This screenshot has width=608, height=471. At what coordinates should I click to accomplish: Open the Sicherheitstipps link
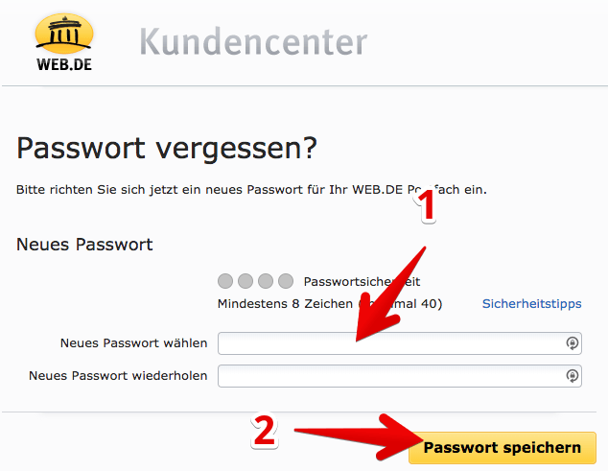point(531,303)
